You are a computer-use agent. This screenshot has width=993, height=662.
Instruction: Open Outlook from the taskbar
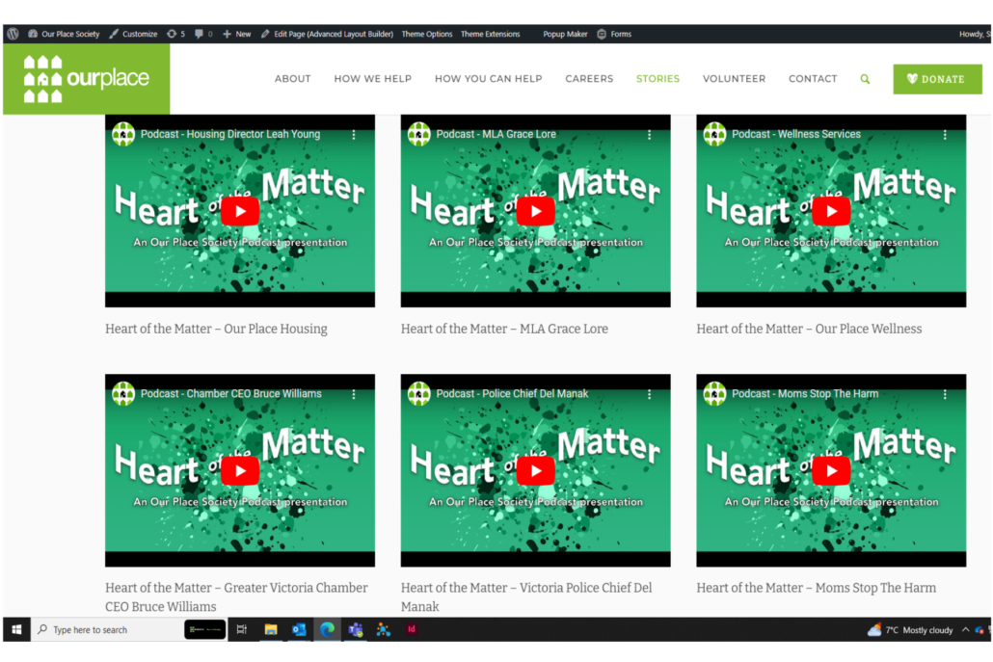[299, 630]
